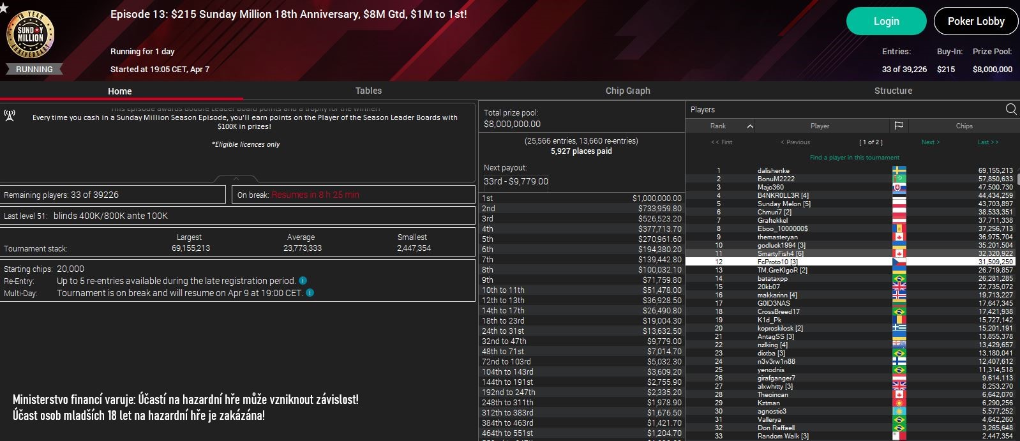Sort players by country flag column
The width and height of the screenshot is (1020, 441).
[x=899, y=126]
